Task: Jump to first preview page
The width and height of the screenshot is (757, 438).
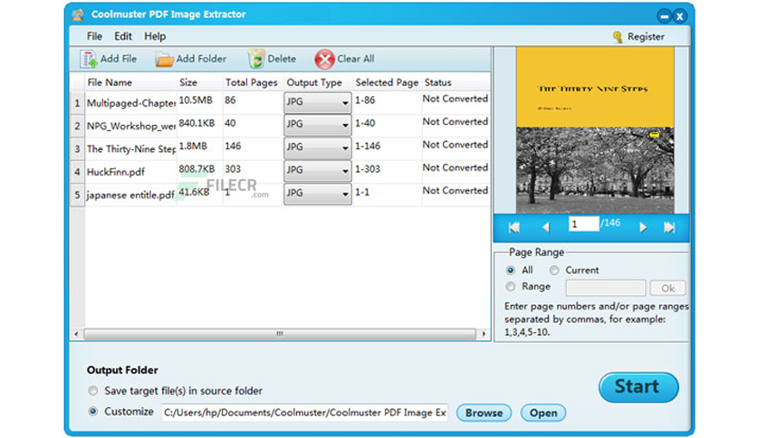Action: point(514,227)
